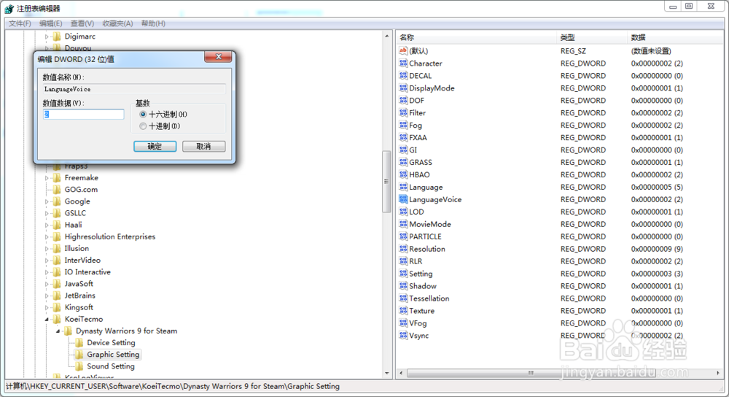Expand the Google registry key
Screen dimensions: 729x397
pos(47,201)
